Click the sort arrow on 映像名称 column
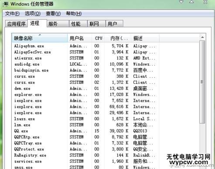Viewport: 215px width, 169px height. click(x=40, y=35)
